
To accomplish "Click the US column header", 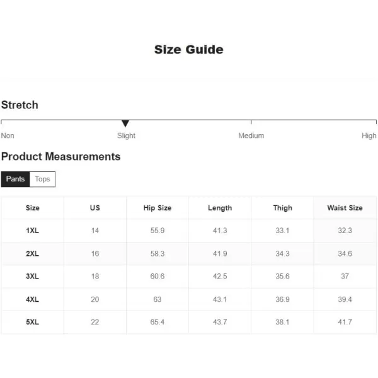I will pos(95,208).
